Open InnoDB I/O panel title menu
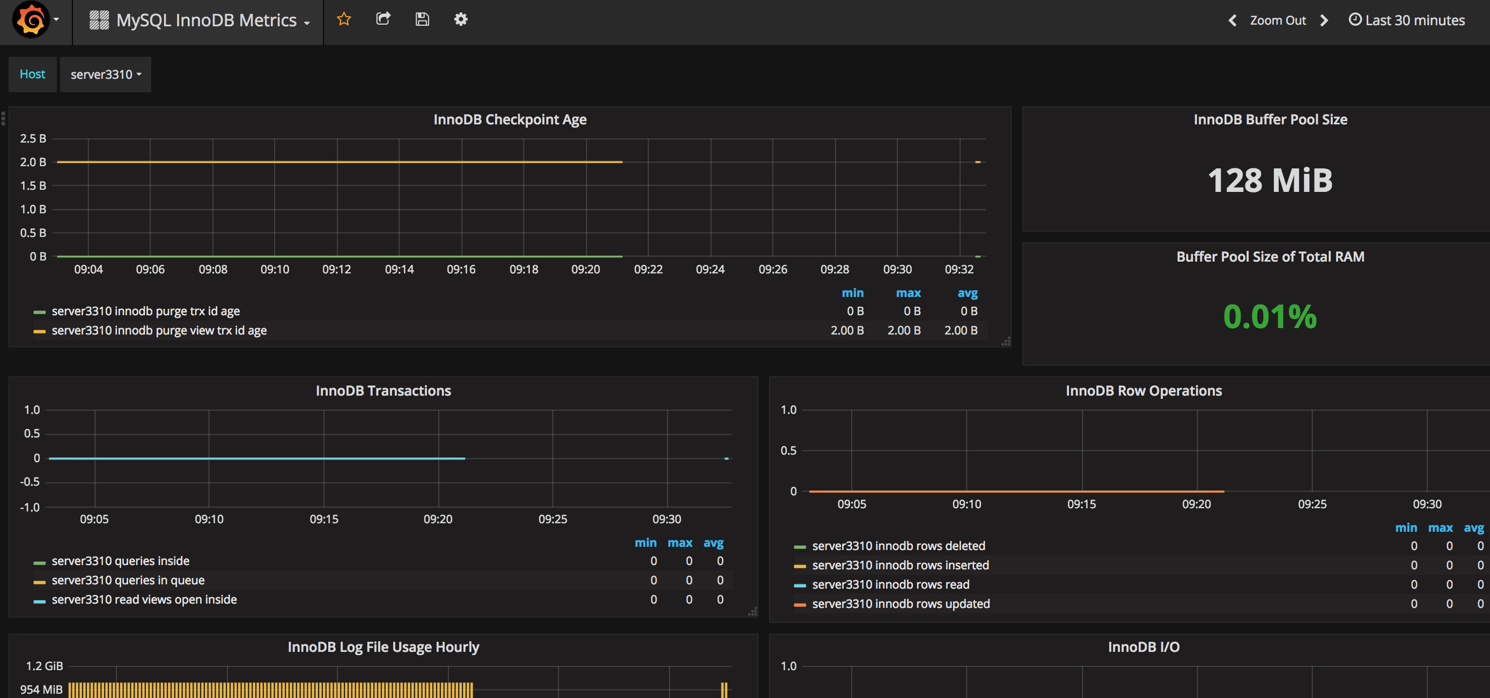The height and width of the screenshot is (698, 1490). [1144, 647]
